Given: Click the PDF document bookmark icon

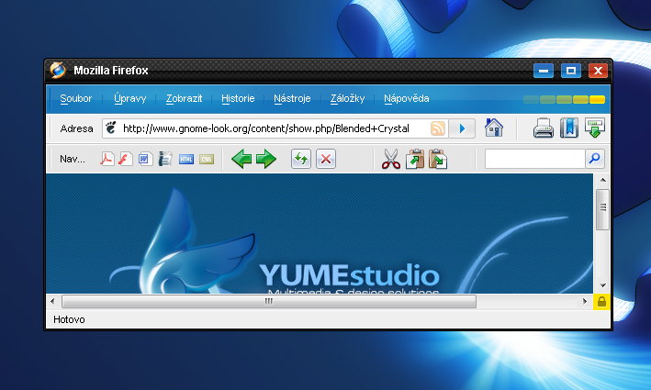Looking at the screenshot, I should point(107,159).
